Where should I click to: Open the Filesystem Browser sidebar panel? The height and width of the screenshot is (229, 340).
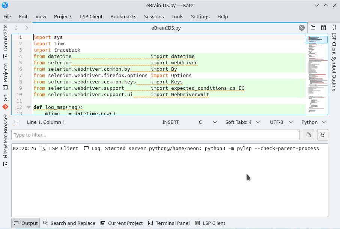tap(5, 140)
